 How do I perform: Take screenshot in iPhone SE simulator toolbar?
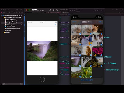click(x=50, y=10)
